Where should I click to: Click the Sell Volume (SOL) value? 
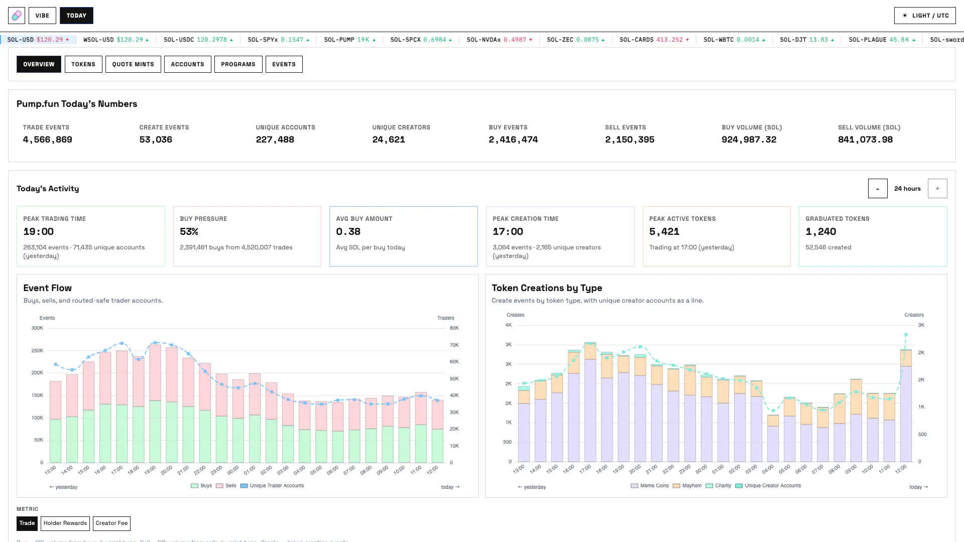865,140
